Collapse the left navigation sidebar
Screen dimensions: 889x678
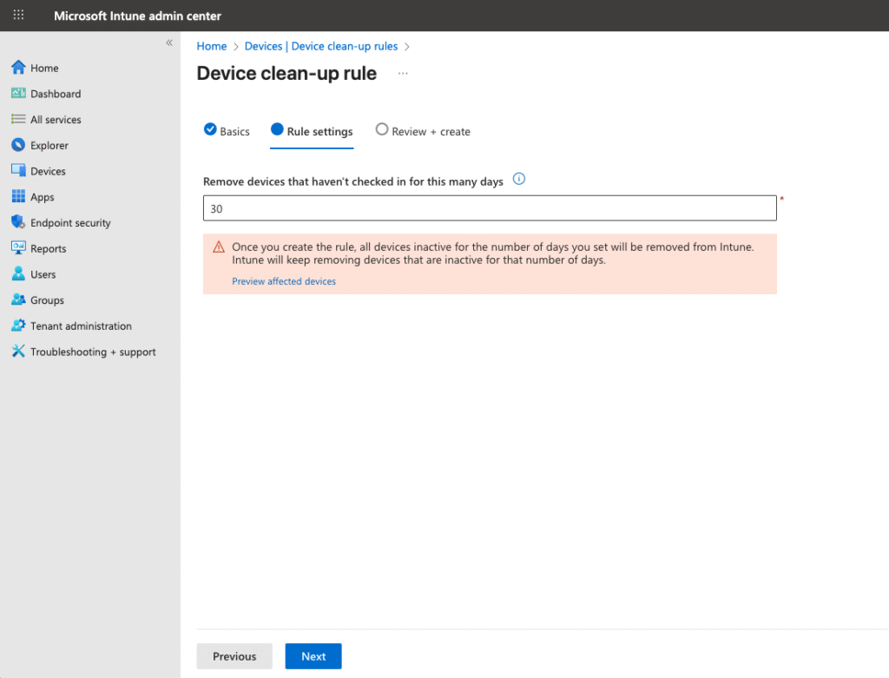pos(169,43)
